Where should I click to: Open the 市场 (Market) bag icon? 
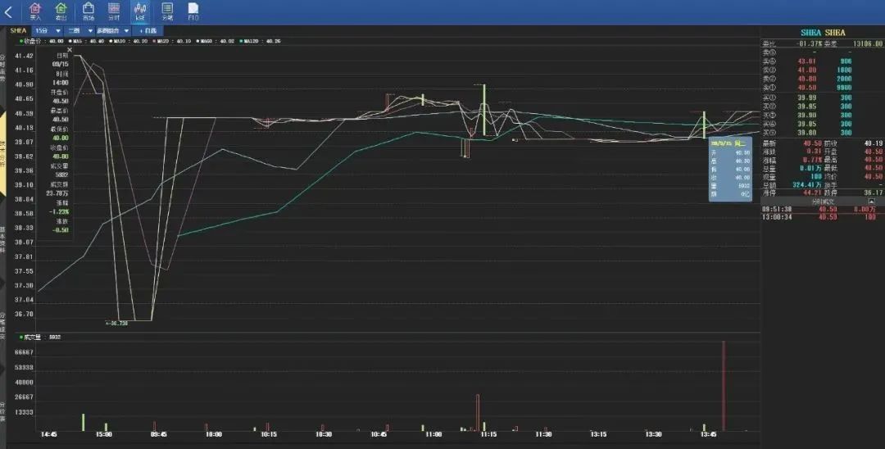[88, 11]
